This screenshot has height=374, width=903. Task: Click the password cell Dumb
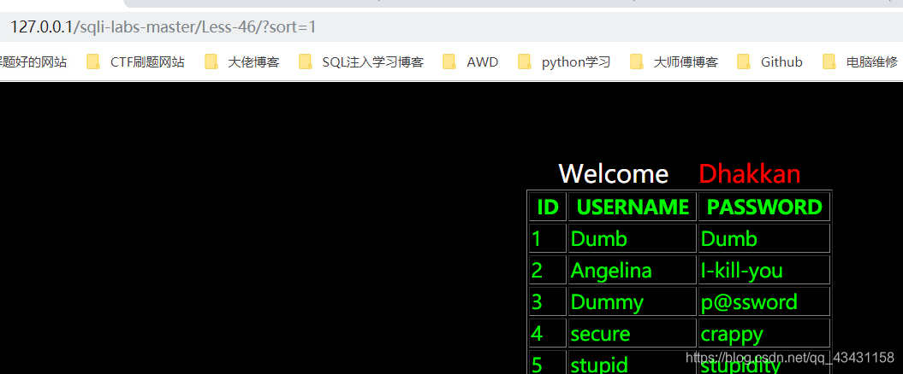click(764, 238)
